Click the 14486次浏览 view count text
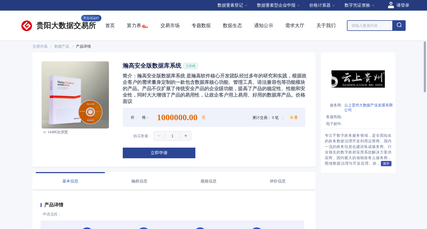This screenshot has height=229, width=427. 58,132
